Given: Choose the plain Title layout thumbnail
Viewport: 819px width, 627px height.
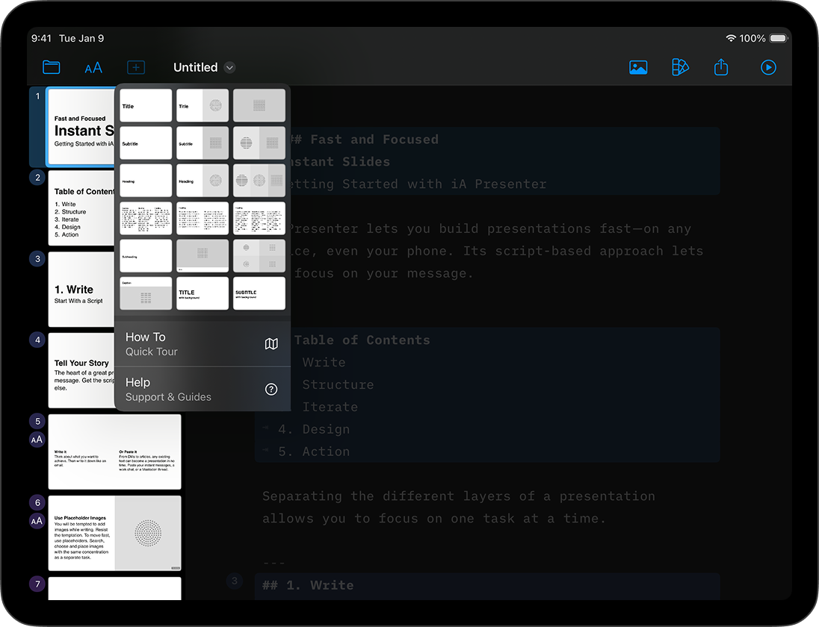Looking at the screenshot, I should pos(146,106).
